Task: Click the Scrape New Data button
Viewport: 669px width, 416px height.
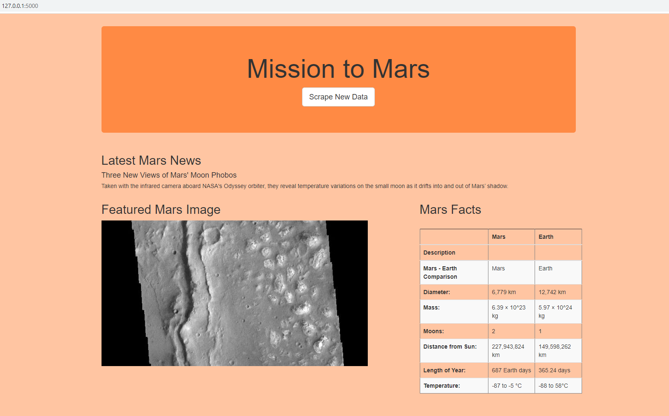Action: pos(338,97)
